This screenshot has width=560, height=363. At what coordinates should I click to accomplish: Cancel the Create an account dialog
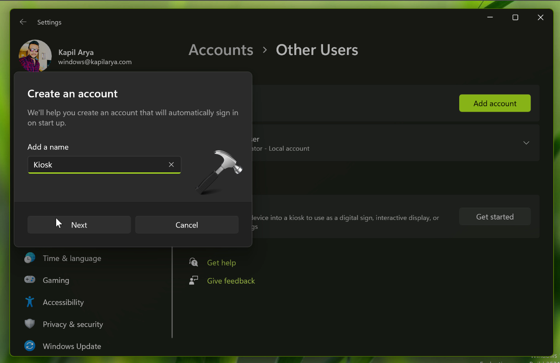pos(187,225)
